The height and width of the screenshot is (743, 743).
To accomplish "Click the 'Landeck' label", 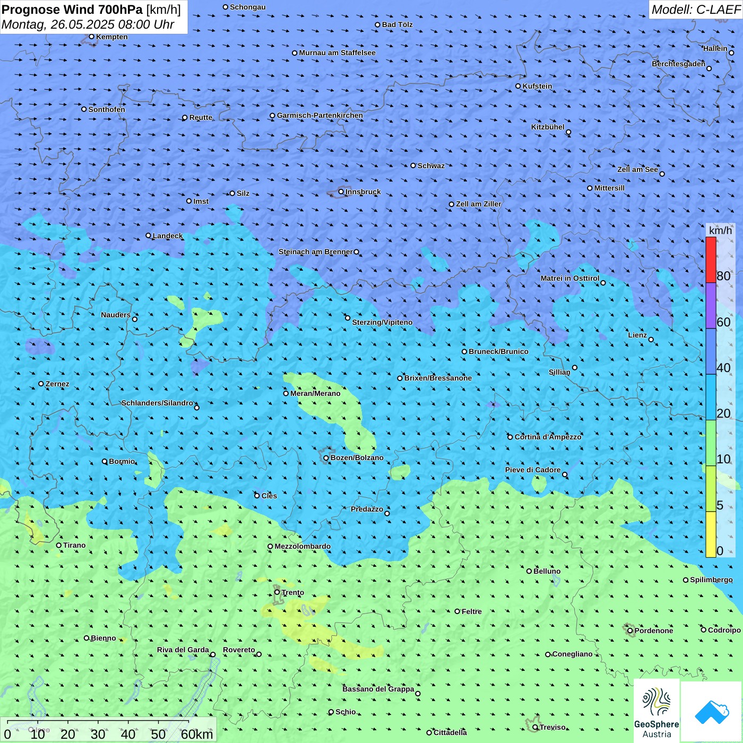I will pyautogui.click(x=168, y=236).
